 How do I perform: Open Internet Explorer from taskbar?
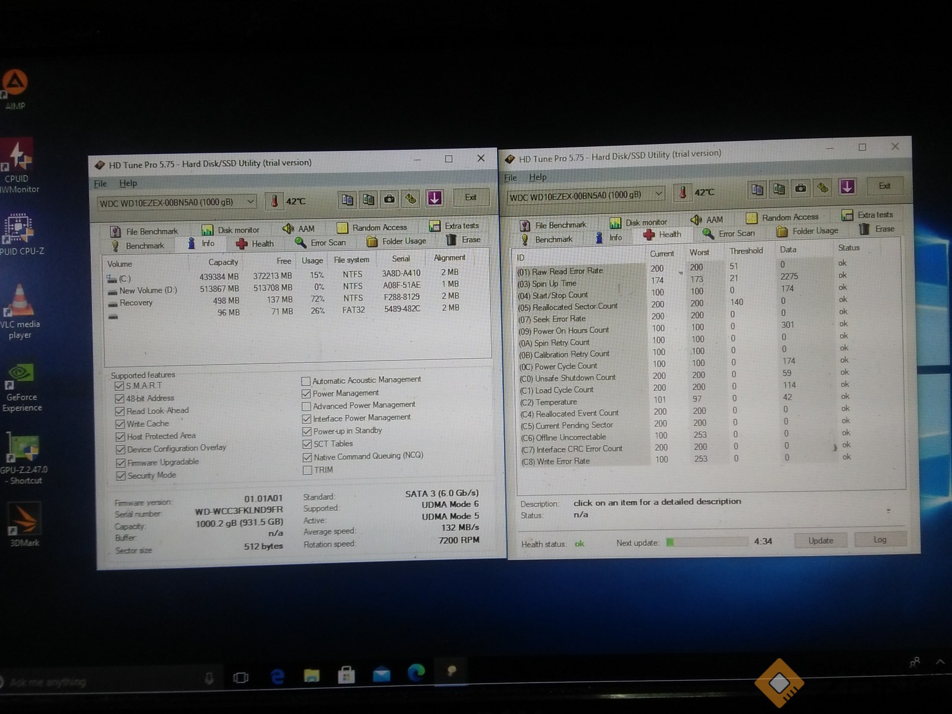point(277,677)
